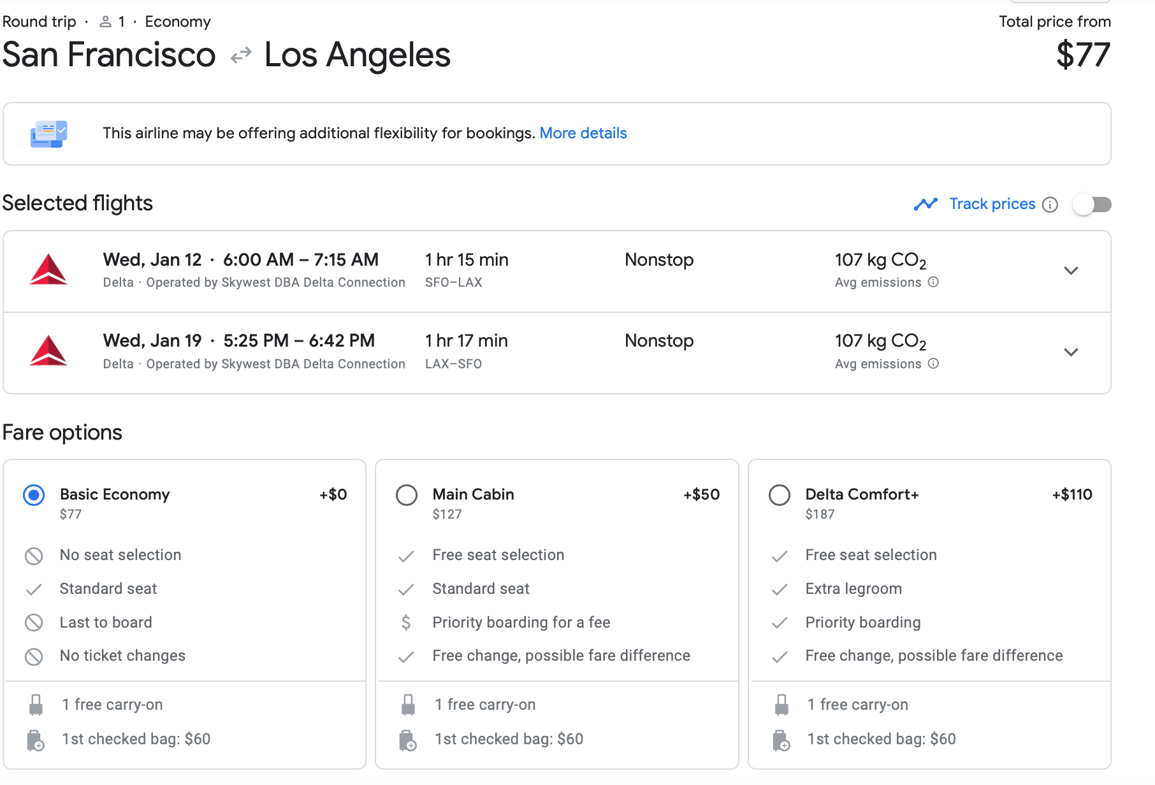Open Avg emissions info for LAX–SFO flight
This screenshot has width=1155, height=785.
933,364
